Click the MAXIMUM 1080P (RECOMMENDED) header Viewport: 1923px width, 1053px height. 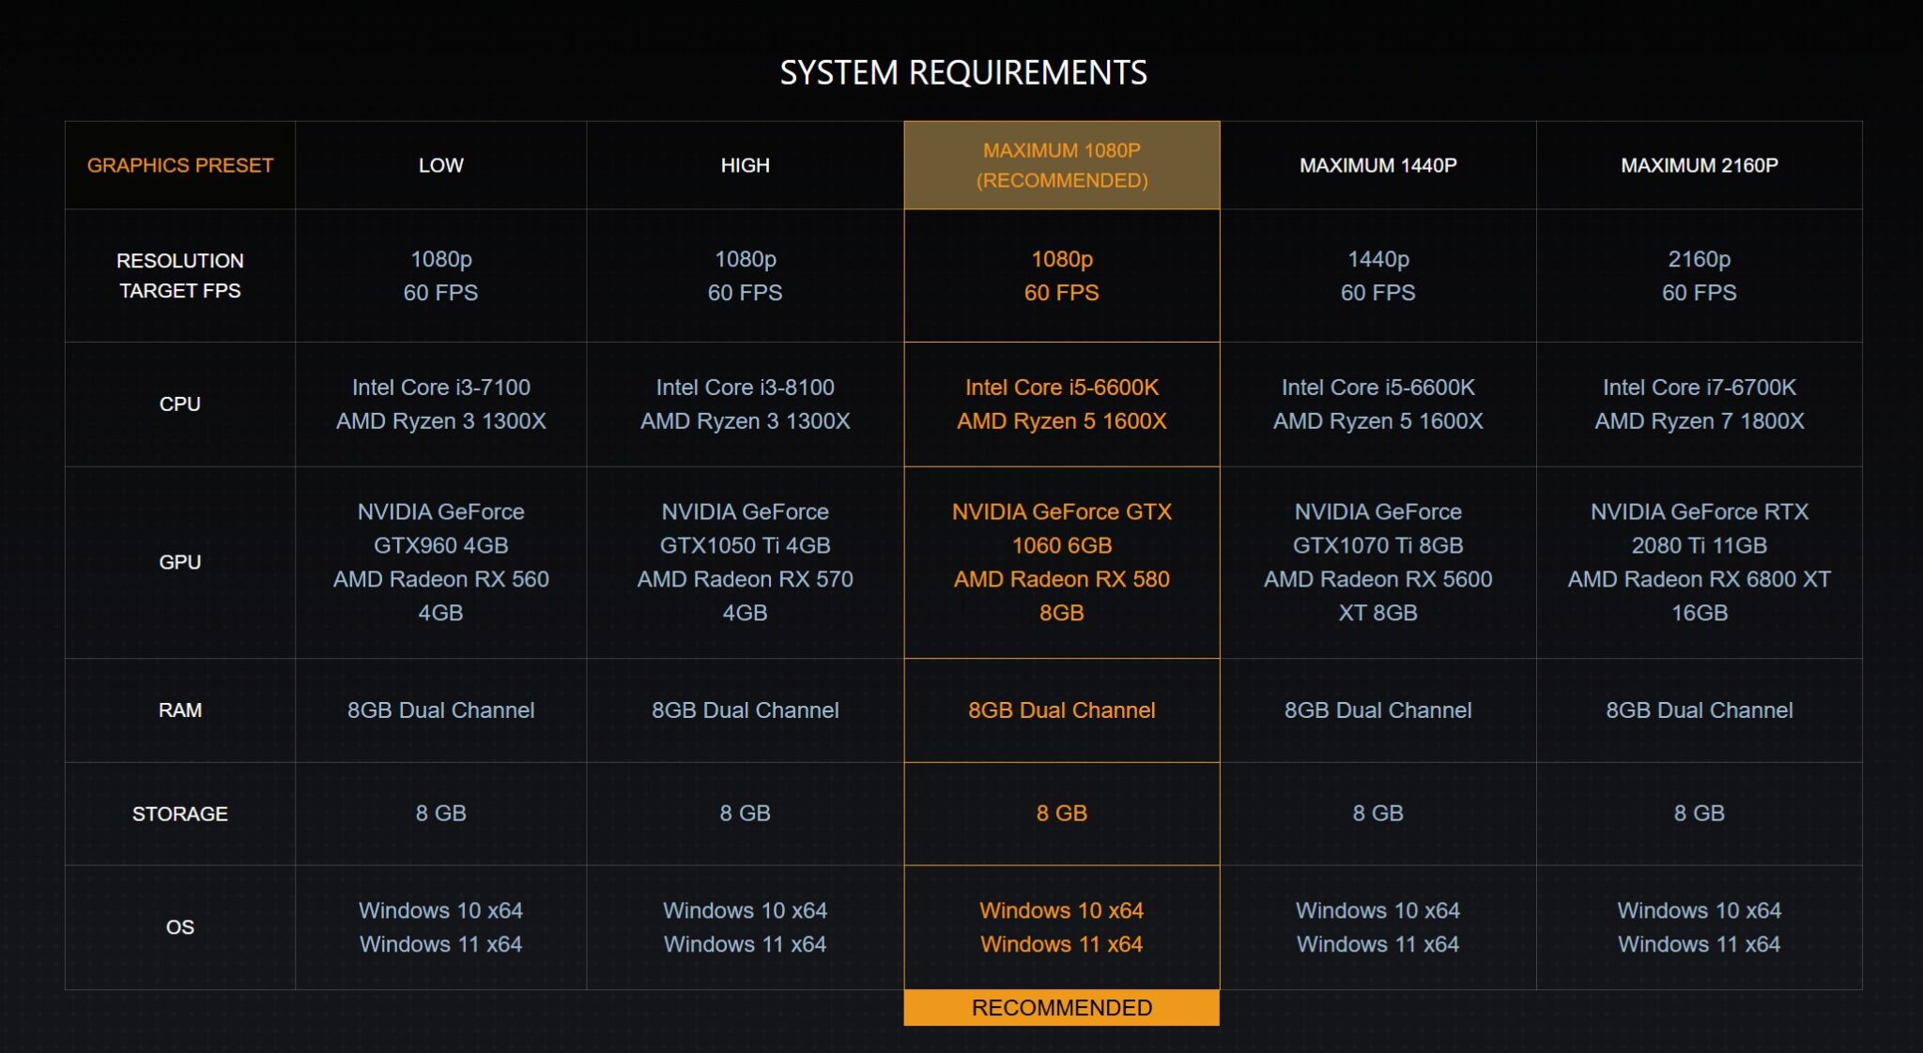(1062, 165)
